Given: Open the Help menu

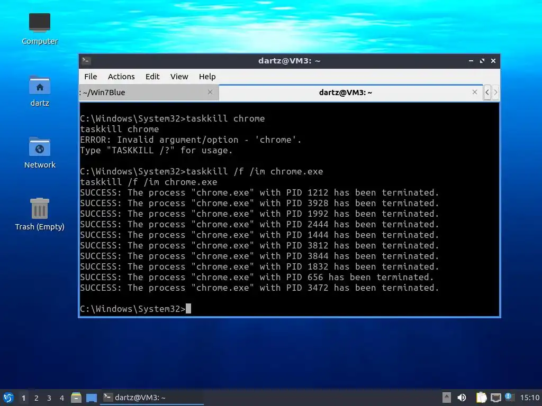Looking at the screenshot, I should pyautogui.click(x=207, y=77).
